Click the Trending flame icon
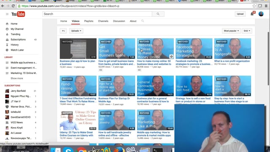The height and width of the screenshot is (152, 270). 7,34
